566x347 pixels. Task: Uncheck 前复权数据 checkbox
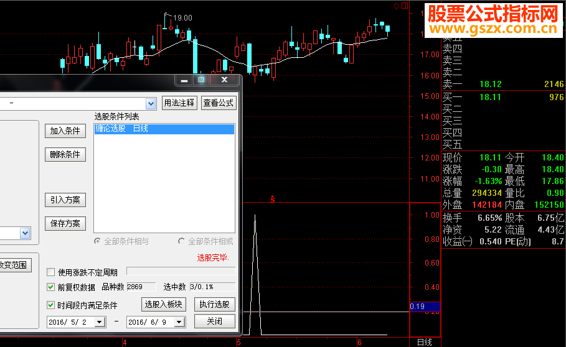click(x=51, y=287)
